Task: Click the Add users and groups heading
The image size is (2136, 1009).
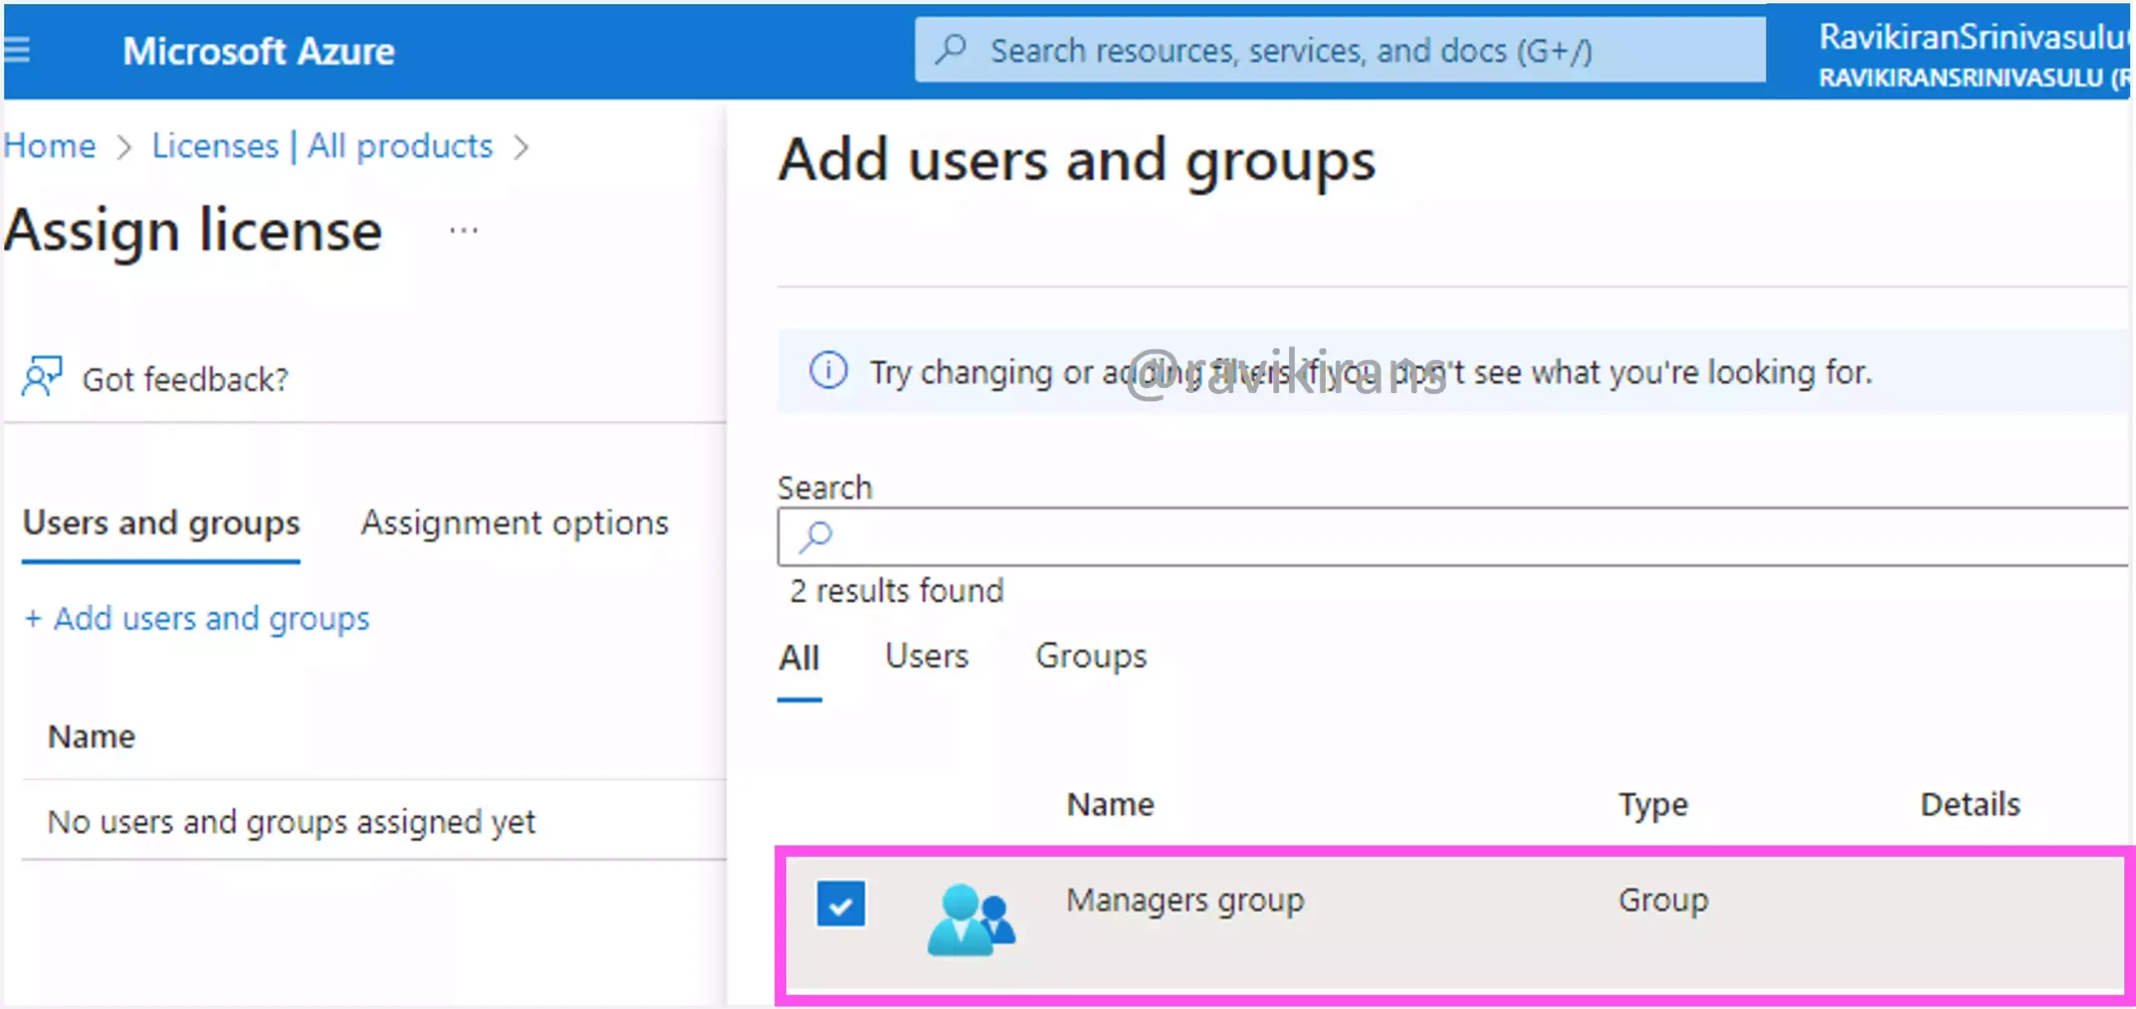Action: 1077,161
